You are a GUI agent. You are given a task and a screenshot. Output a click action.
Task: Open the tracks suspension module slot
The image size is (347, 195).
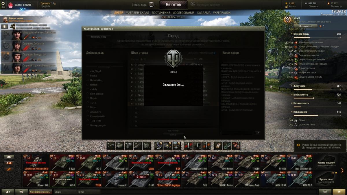click(138, 146)
